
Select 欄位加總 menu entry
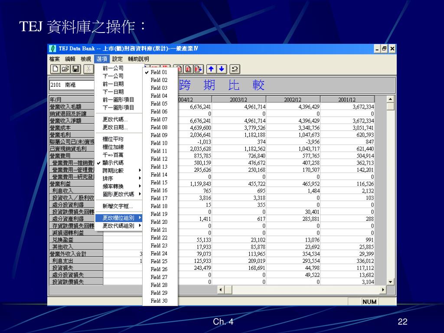pyautogui.click(x=118, y=147)
